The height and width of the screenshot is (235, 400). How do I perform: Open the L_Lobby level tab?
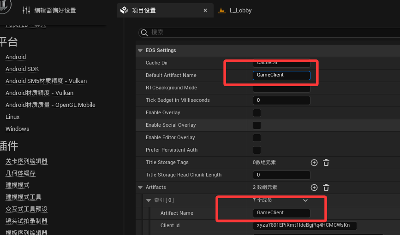pyautogui.click(x=240, y=11)
